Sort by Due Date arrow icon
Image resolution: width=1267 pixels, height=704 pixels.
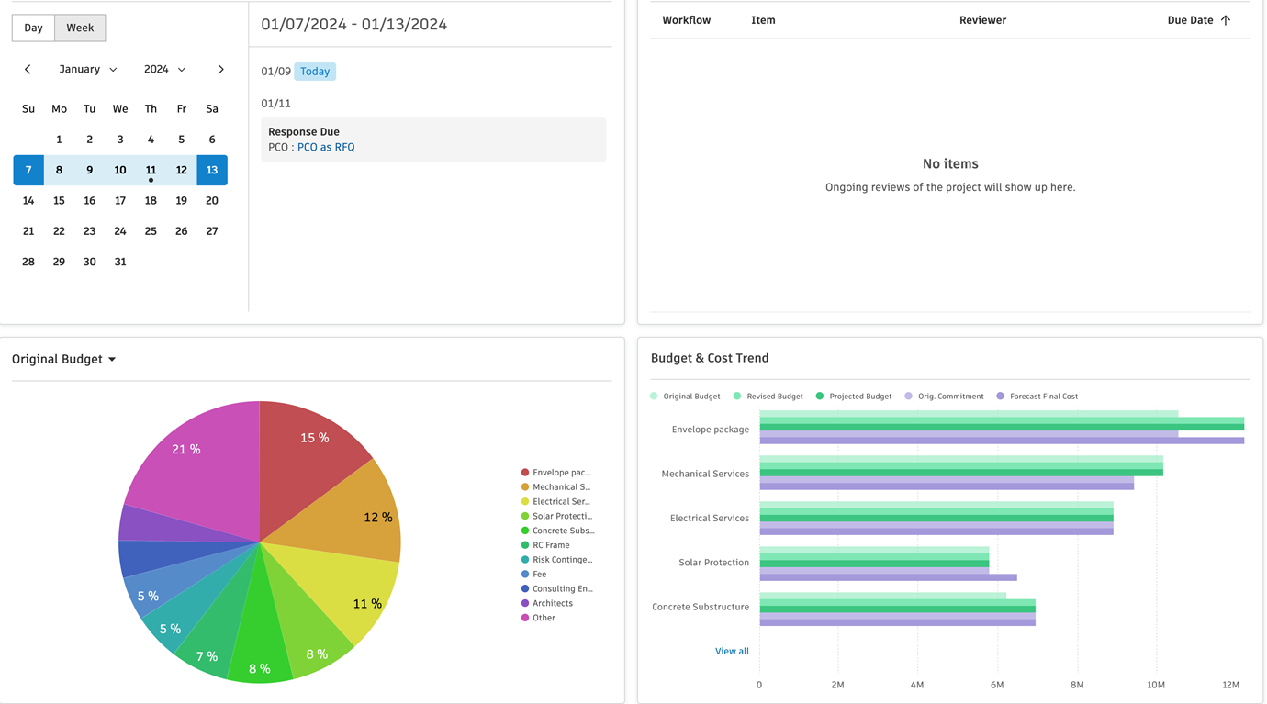(x=1226, y=20)
